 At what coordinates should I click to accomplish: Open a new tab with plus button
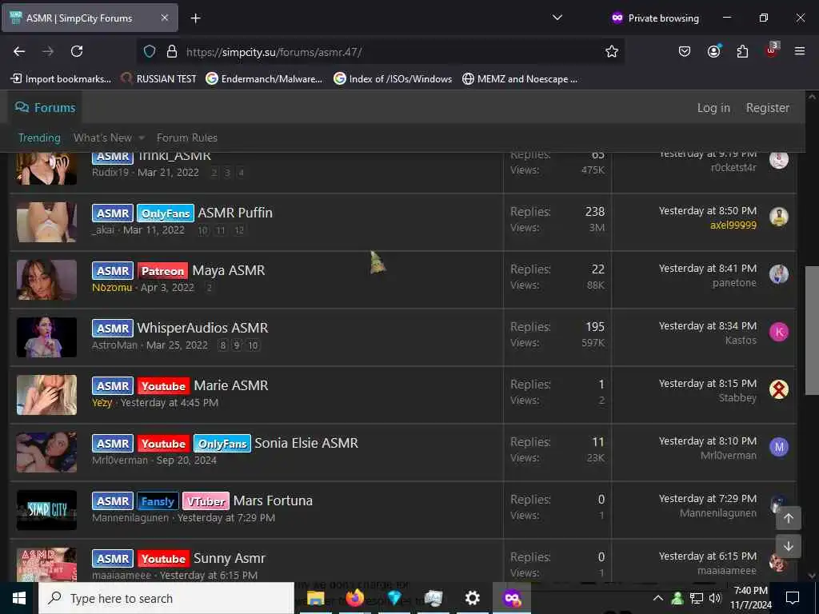click(195, 18)
